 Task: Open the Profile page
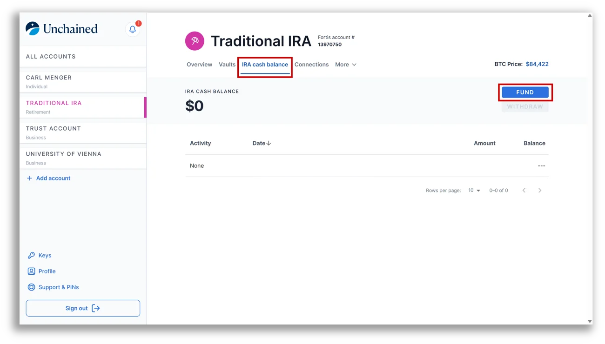(47, 271)
